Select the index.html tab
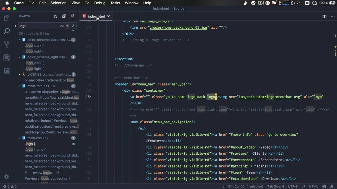The height and width of the screenshot is (189, 337). (96, 16)
